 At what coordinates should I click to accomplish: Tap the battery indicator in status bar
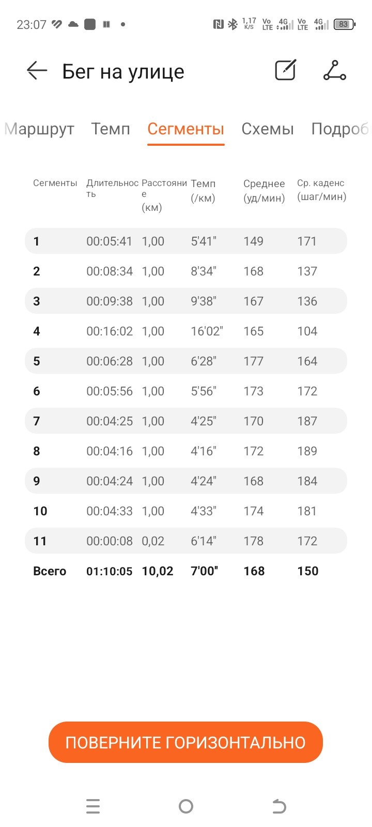click(344, 24)
